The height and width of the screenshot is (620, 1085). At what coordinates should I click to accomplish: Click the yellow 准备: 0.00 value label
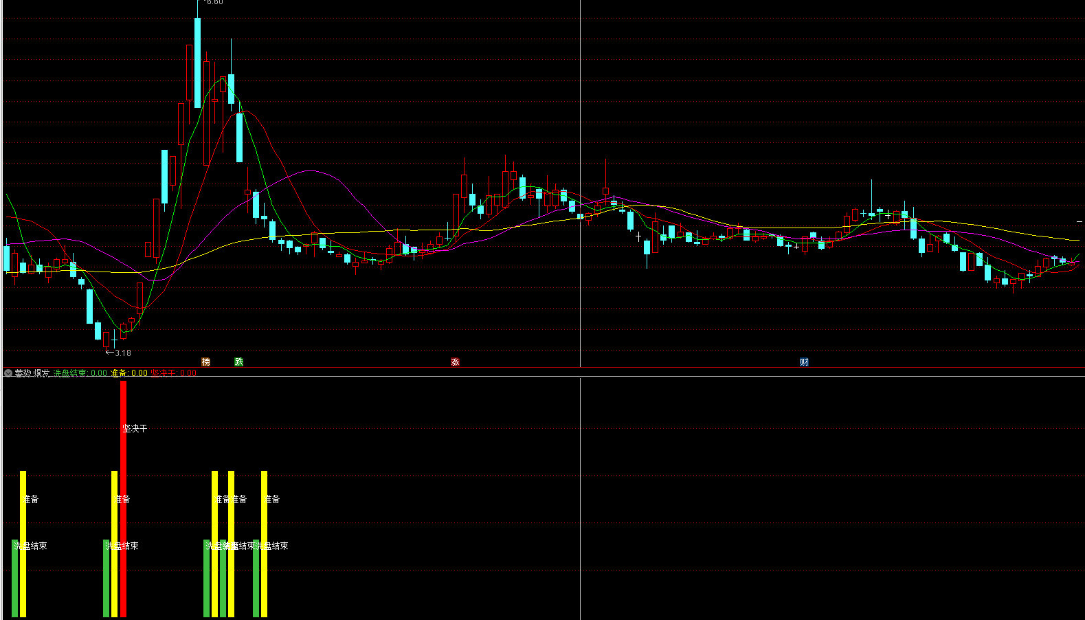click(129, 373)
